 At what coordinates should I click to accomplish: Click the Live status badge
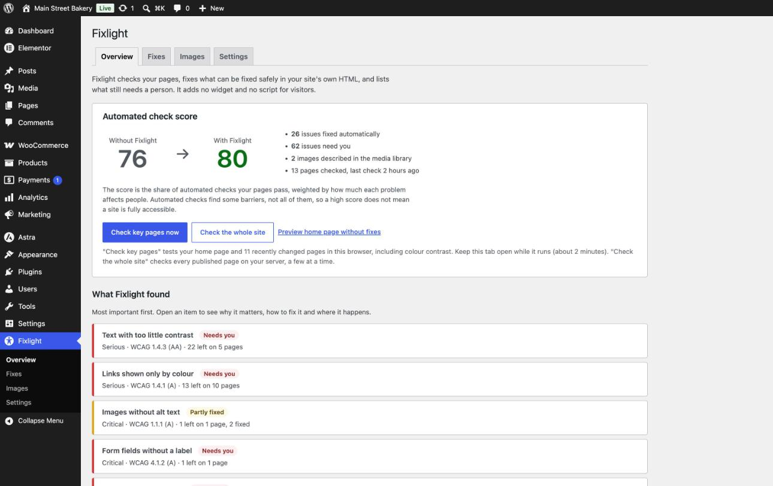pyautogui.click(x=105, y=8)
